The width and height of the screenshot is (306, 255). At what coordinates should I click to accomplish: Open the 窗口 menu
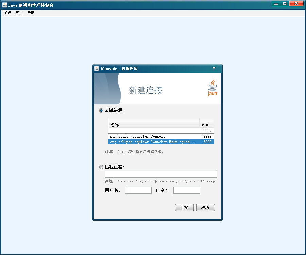click(19, 13)
